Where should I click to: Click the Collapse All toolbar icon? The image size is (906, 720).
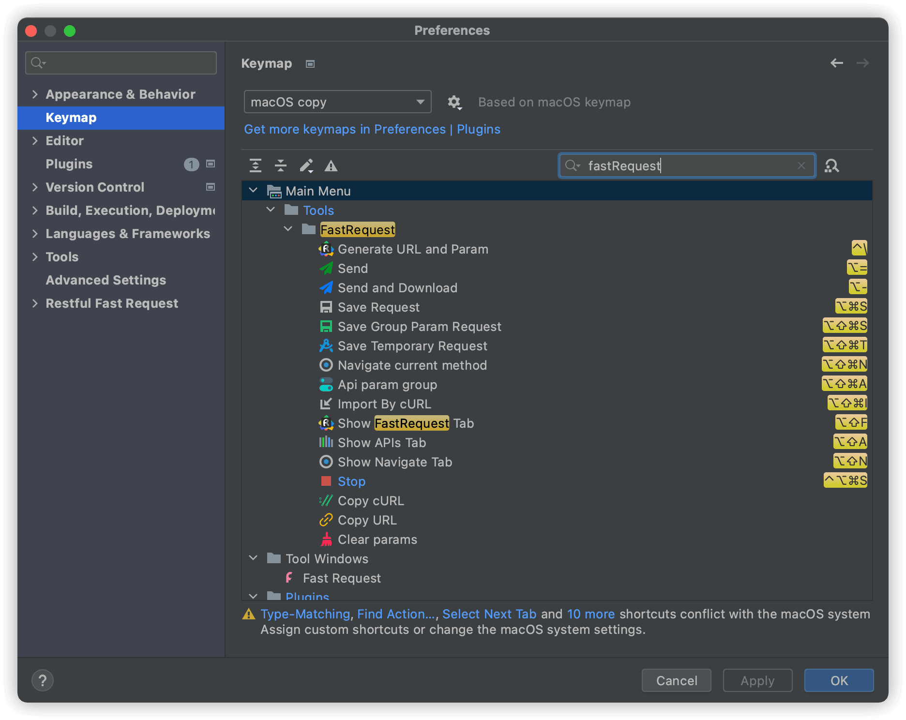pyautogui.click(x=281, y=166)
